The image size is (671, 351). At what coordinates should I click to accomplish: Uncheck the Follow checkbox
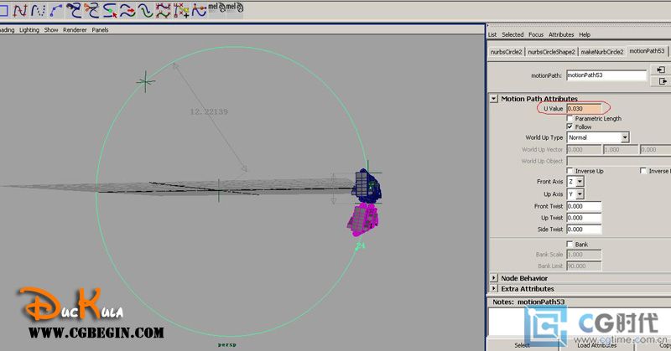point(571,127)
